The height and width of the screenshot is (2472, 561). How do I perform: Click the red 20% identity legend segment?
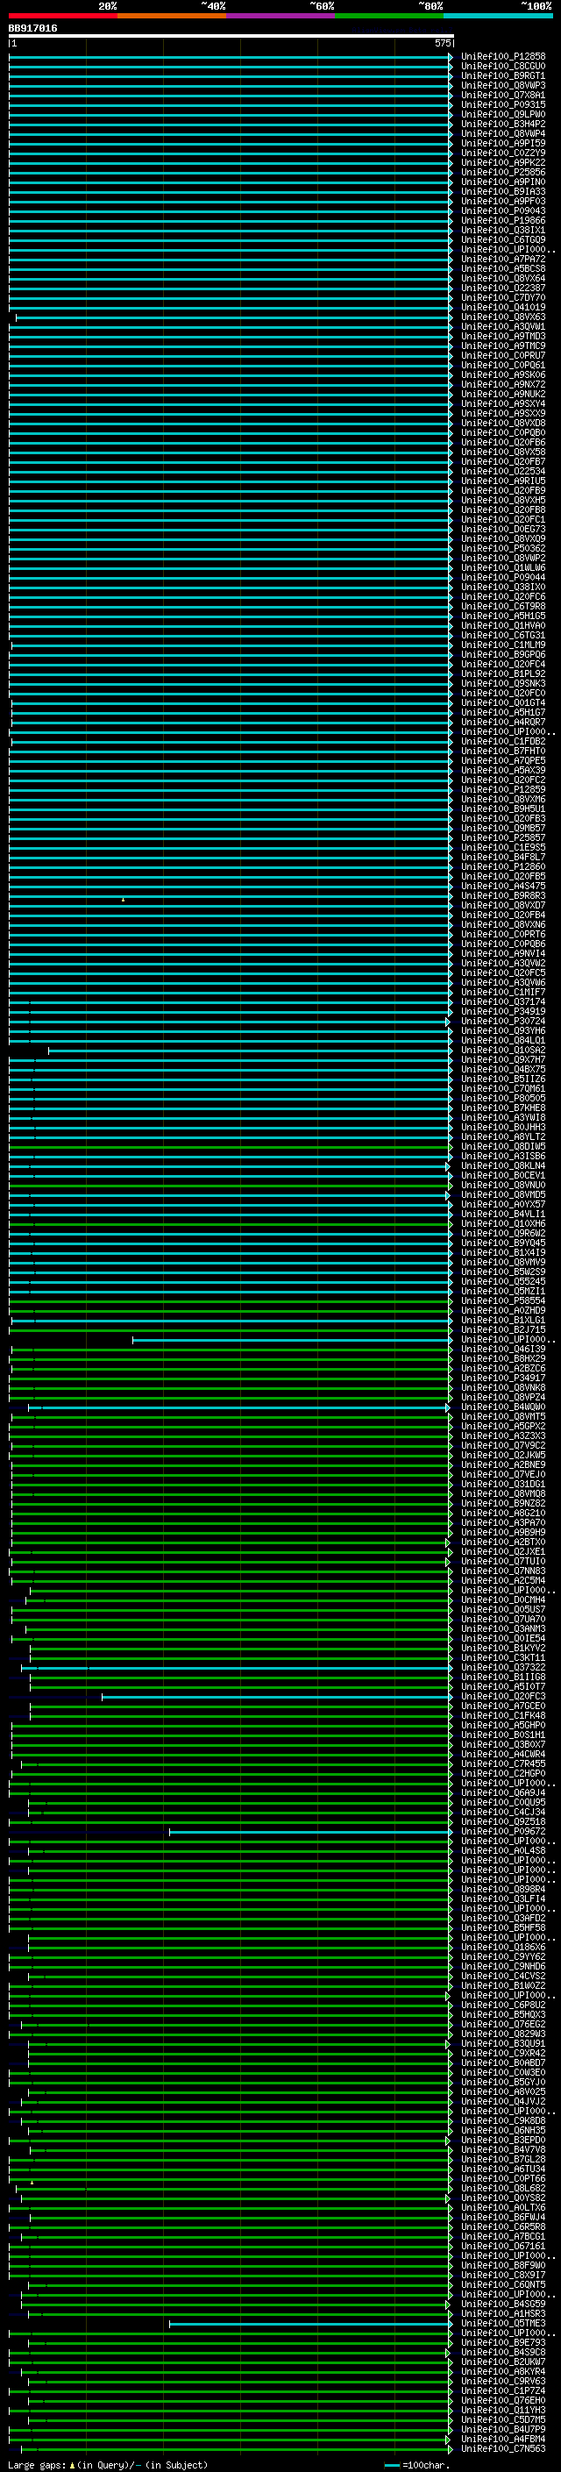coord(63,16)
